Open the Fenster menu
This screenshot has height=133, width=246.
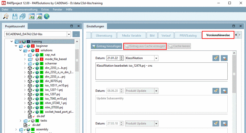click(x=57, y=9)
